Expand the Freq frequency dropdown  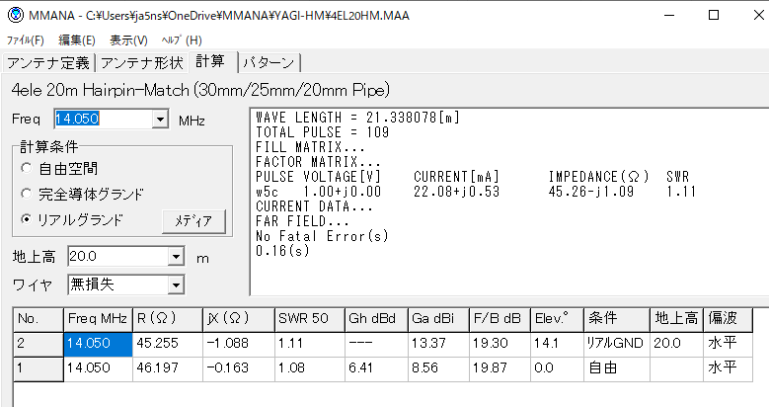click(x=160, y=120)
